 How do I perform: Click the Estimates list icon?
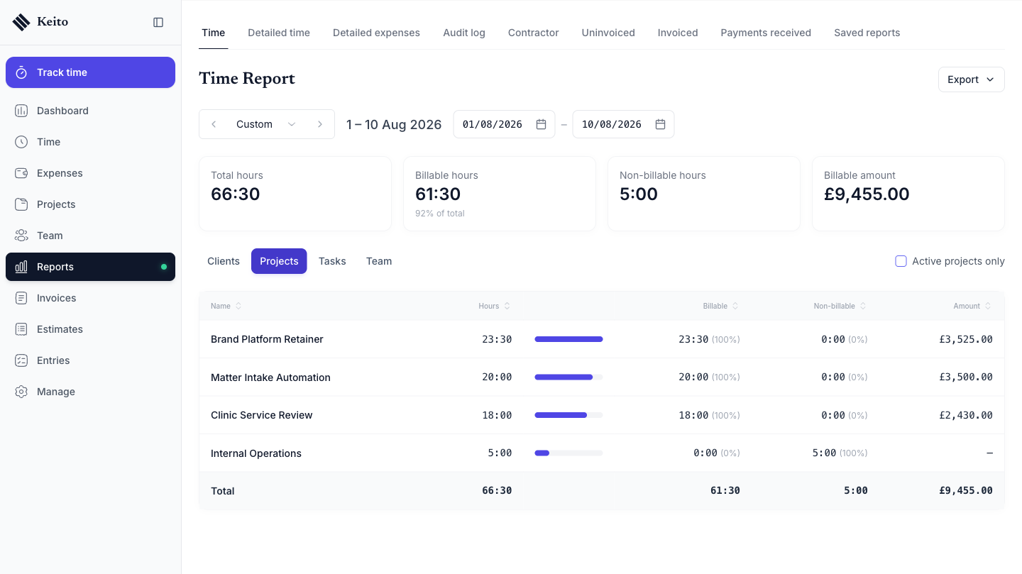coord(21,329)
